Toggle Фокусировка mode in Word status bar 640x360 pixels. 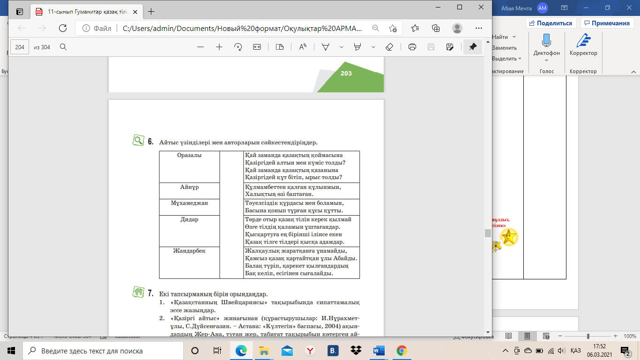coord(475,337)
